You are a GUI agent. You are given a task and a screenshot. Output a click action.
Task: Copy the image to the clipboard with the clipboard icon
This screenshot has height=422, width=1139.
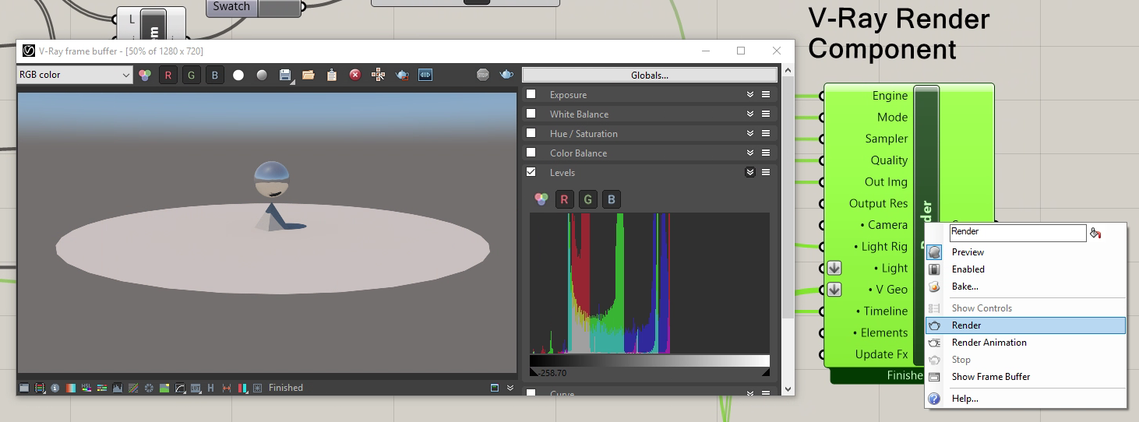click(x=332, y=75)
